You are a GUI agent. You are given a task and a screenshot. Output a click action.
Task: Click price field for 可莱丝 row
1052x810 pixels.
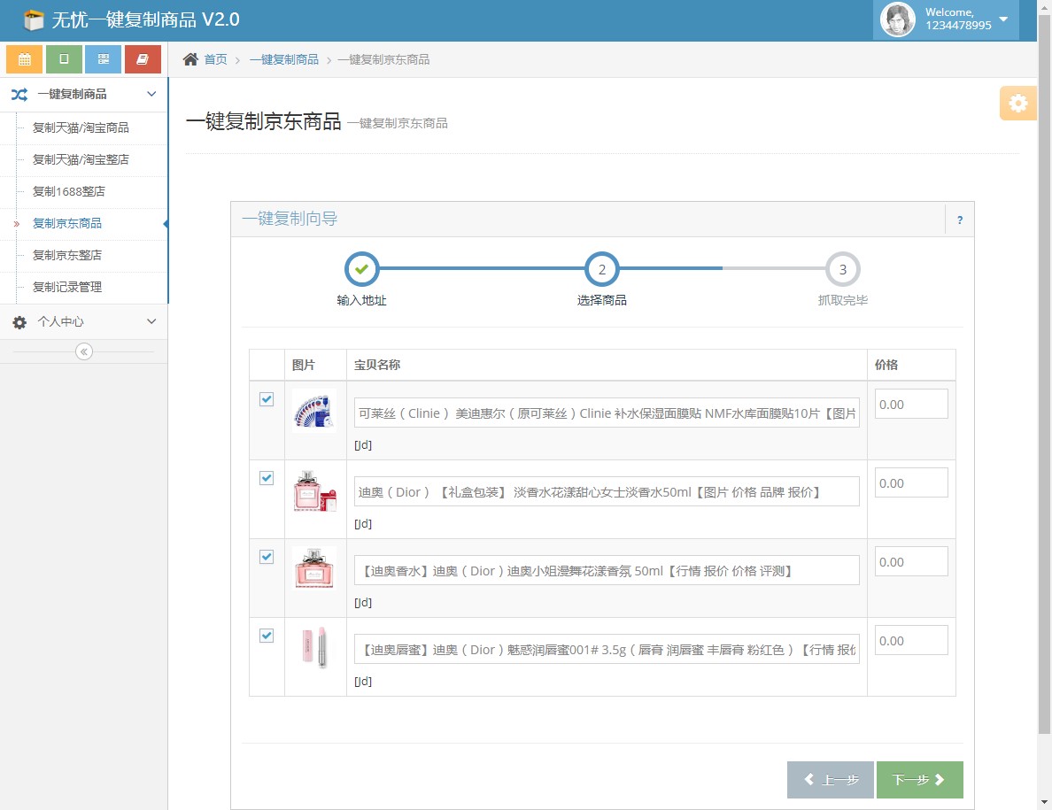click(x=911, y=405)
